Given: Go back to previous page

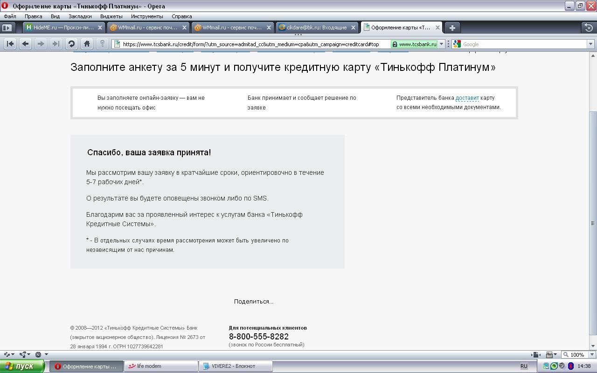Looking at the screenshot, I should pos(25,44).
